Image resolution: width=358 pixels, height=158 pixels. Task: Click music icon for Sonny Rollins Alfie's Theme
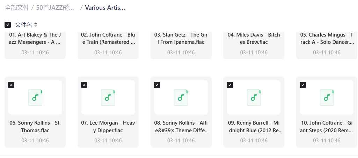(x=181, y=97)
